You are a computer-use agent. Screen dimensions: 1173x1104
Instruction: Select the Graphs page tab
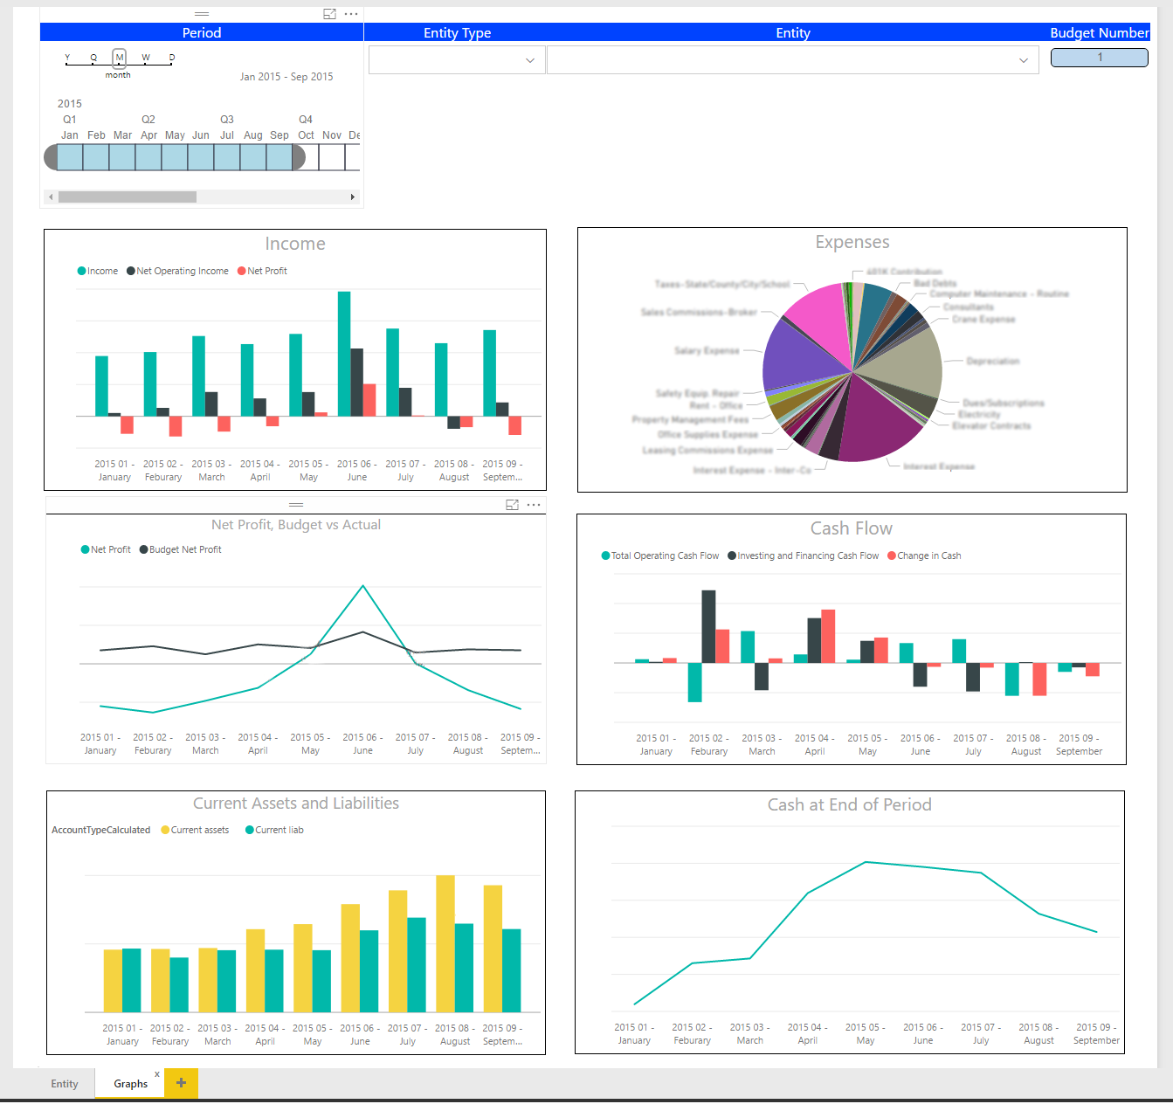pos(130,1084)
